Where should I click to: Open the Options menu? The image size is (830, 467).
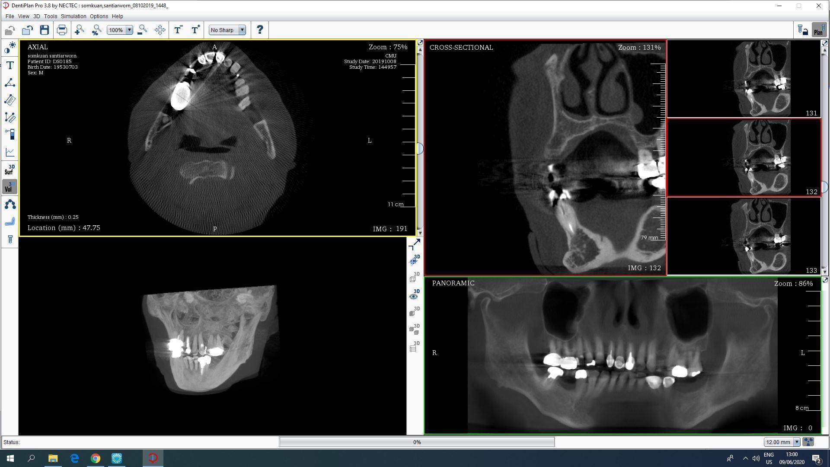click(x=99, y=16)
